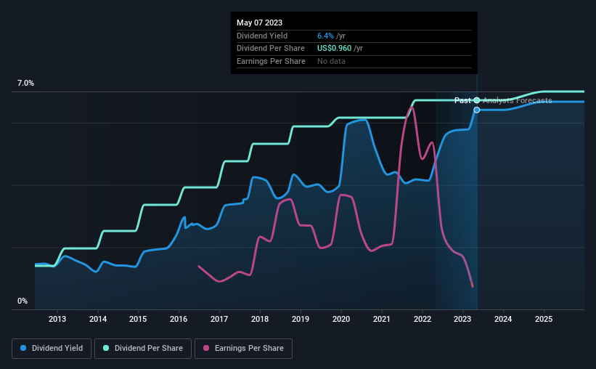The image size is (596, 369).
Task: Click the 2025 x-axis label
Action: coord(544,319)
